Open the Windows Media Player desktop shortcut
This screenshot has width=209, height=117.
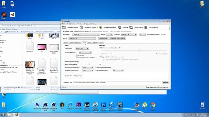95,105
